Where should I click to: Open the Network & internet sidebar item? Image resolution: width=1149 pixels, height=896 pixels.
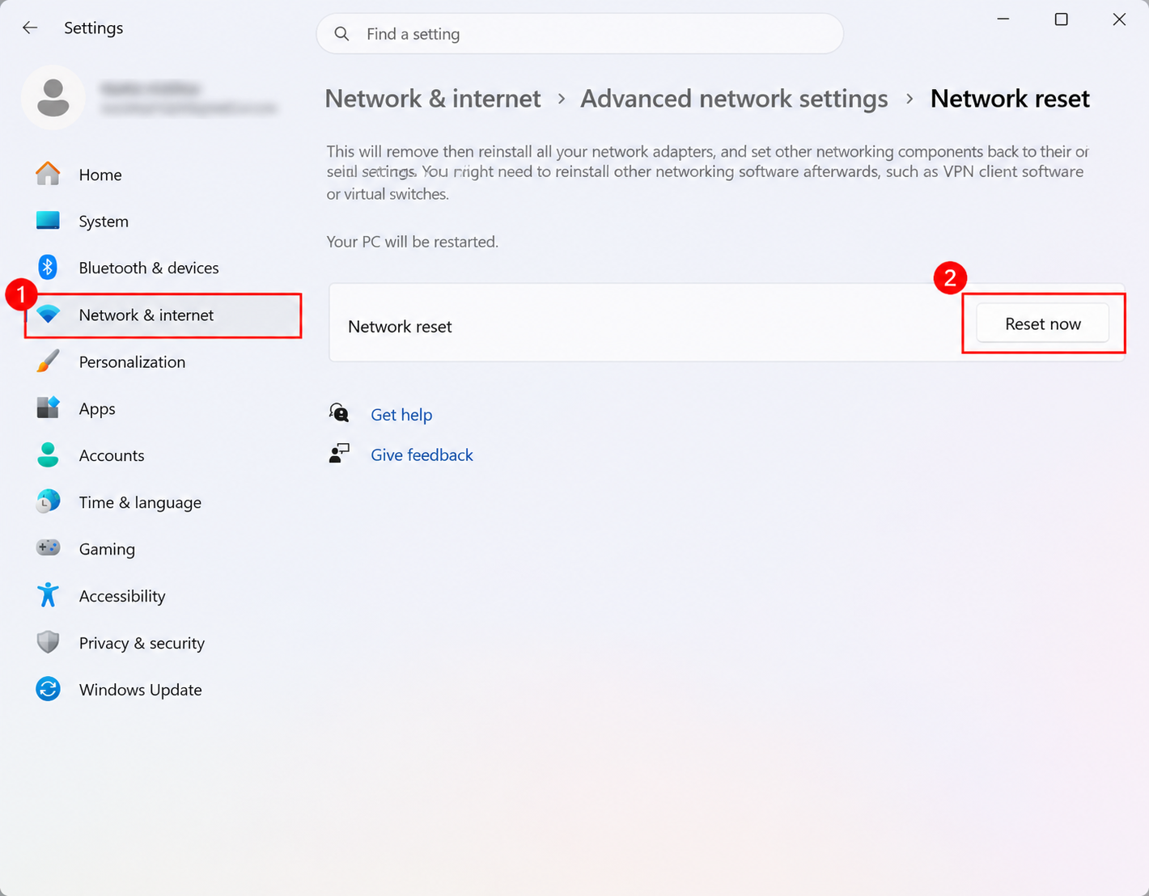[163, 315]
